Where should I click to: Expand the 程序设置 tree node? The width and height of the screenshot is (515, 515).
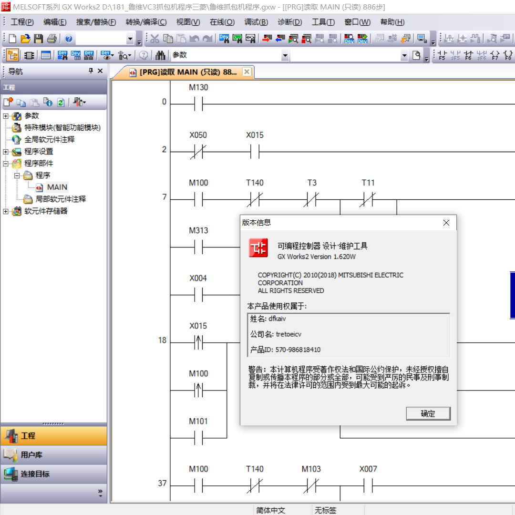[x=6, y=152]
